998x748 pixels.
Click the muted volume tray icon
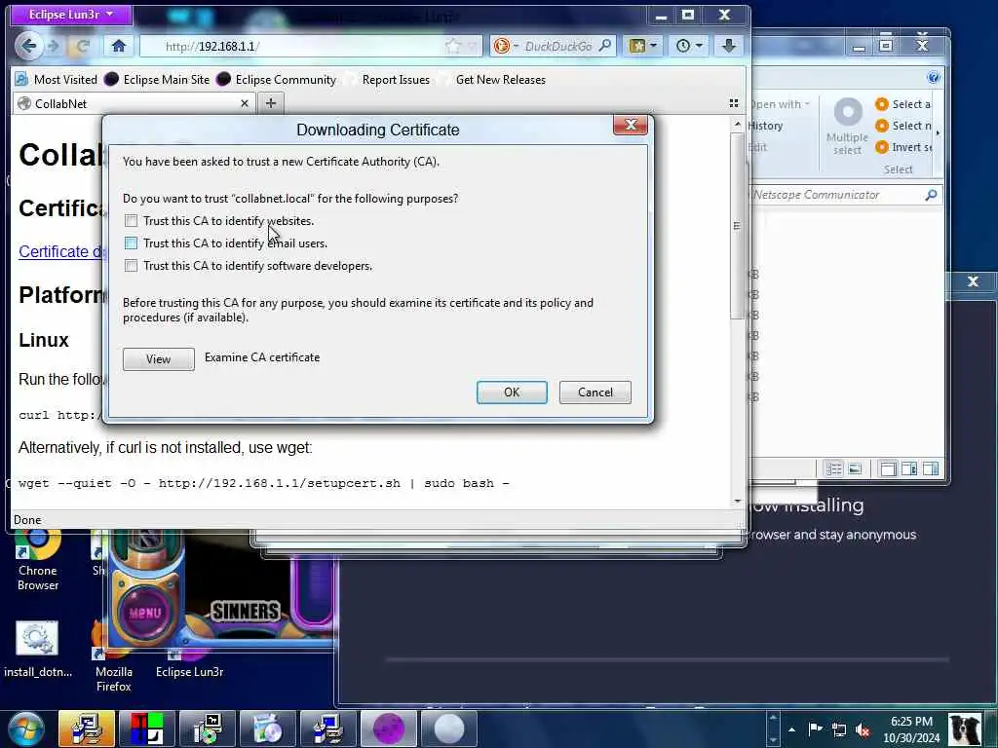click(864, 729)
